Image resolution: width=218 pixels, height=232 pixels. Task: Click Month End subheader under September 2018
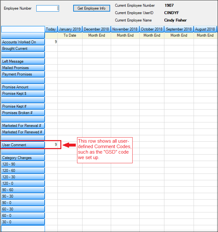click(179, 35)
